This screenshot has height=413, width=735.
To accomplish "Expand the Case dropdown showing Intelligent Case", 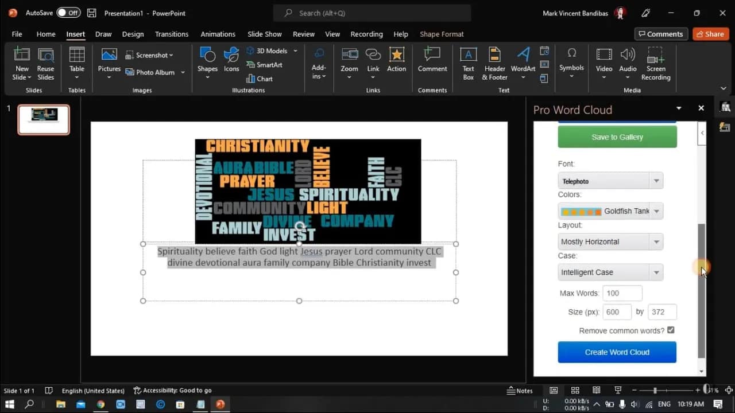I will [x=656, y=272].
